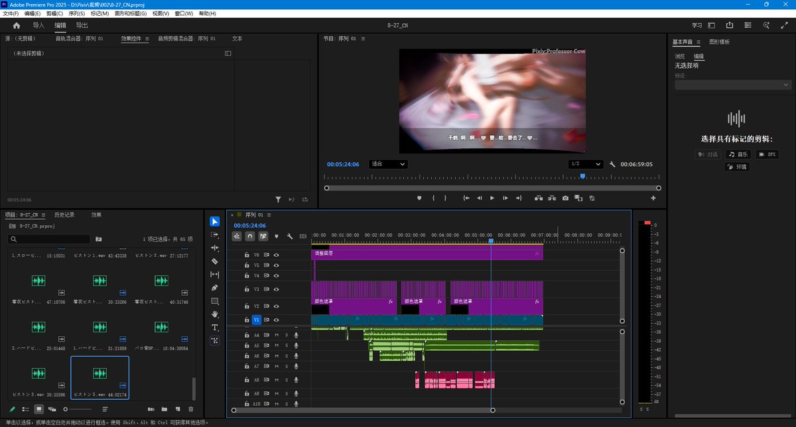
Task: Go to In point in Program monitor
Action: coord(466,198)
